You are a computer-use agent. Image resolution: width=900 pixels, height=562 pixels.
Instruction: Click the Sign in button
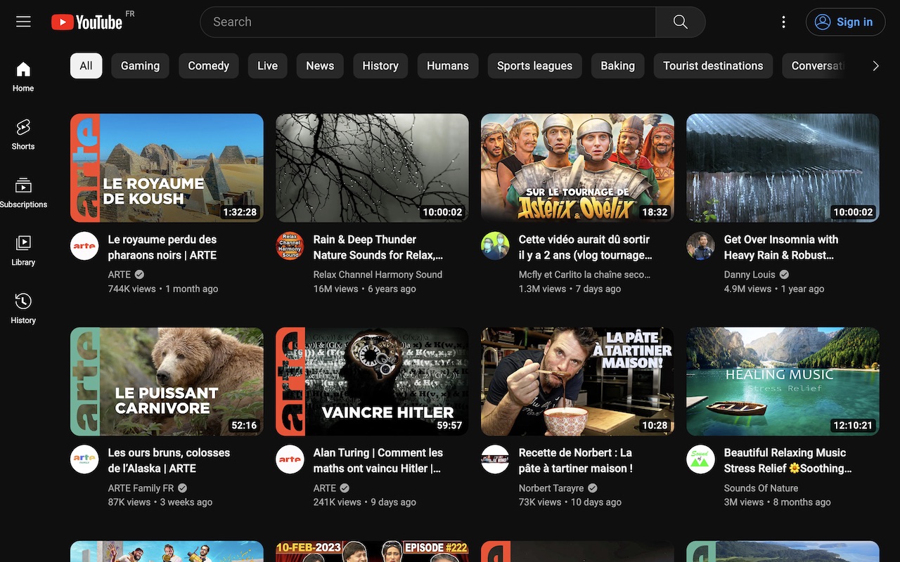point(845,22)
